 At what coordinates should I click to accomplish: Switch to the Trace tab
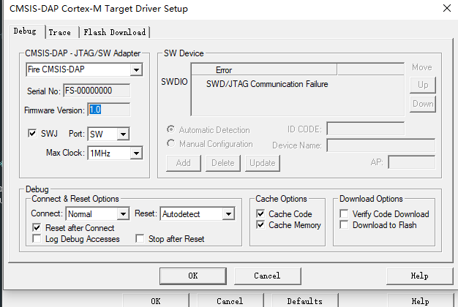(60, 32)
